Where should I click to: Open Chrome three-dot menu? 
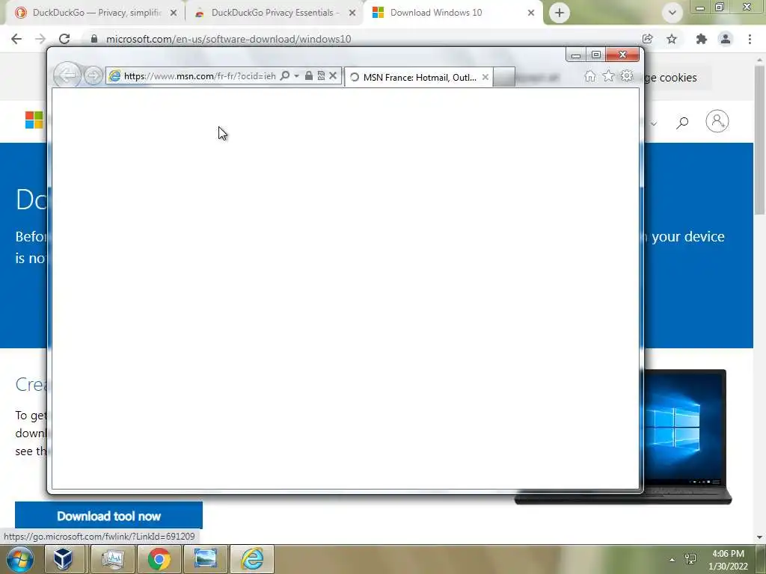click(750, 39)
